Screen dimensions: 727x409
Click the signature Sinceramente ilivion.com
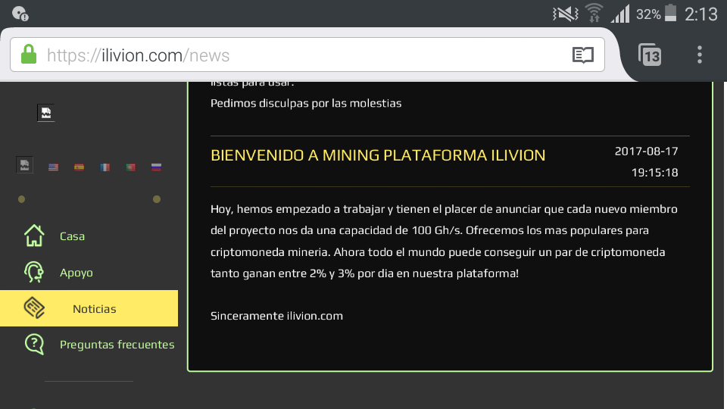[277, 316]
